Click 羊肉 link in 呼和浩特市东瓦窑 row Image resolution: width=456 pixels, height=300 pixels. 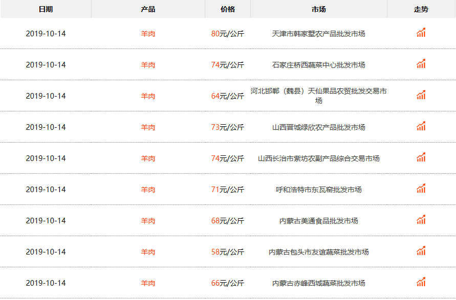[148, 190]
